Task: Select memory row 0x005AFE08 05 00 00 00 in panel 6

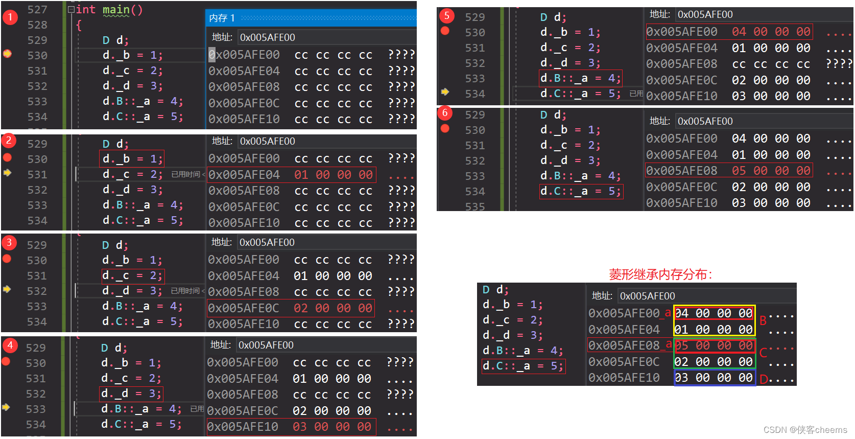Action: pyautogui.click(x=729, y=171)
